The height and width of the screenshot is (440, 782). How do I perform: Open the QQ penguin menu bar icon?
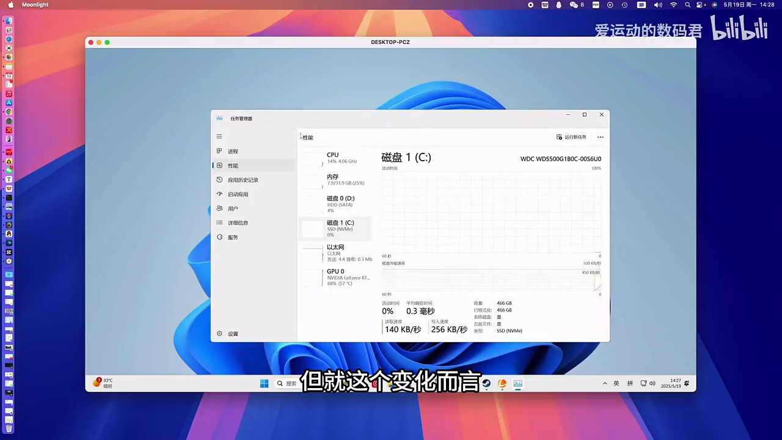pos(558,5)
